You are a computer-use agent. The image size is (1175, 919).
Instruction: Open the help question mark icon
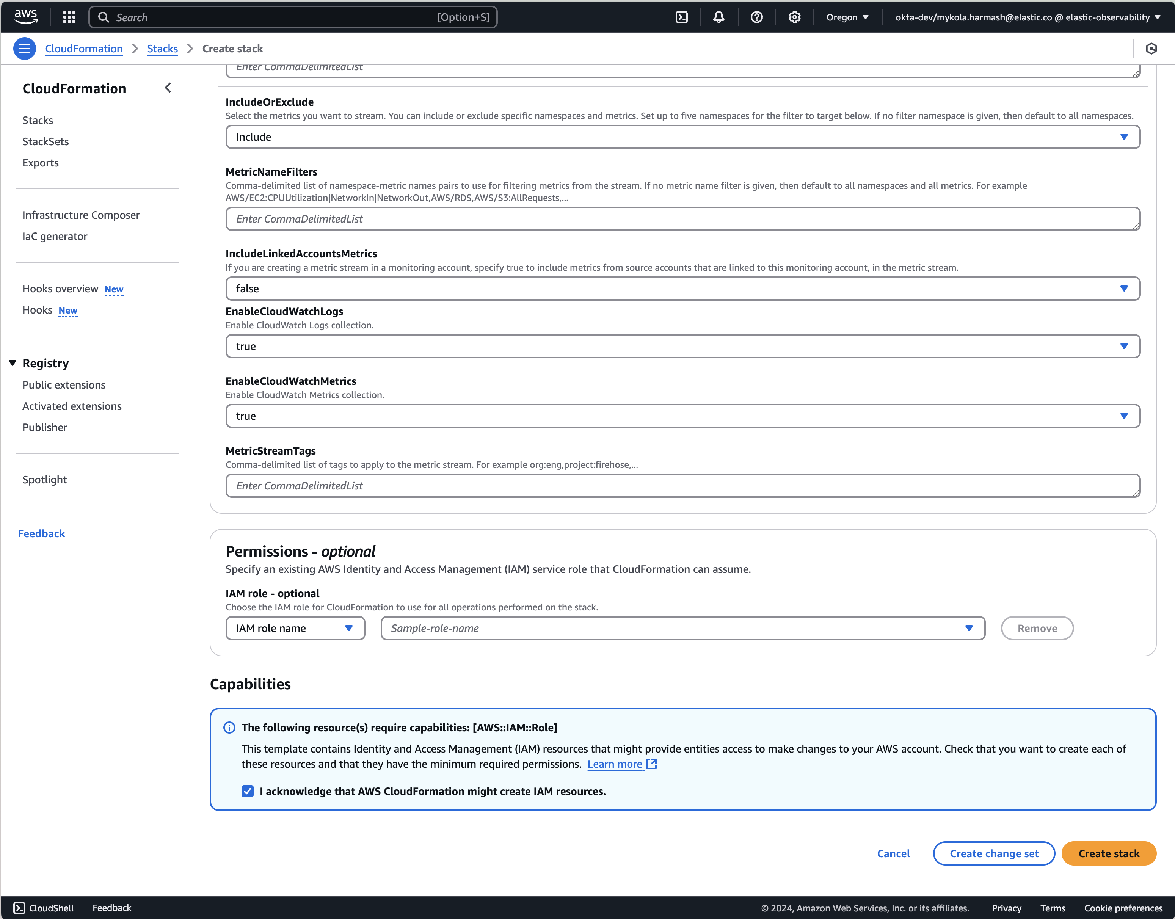756,17
